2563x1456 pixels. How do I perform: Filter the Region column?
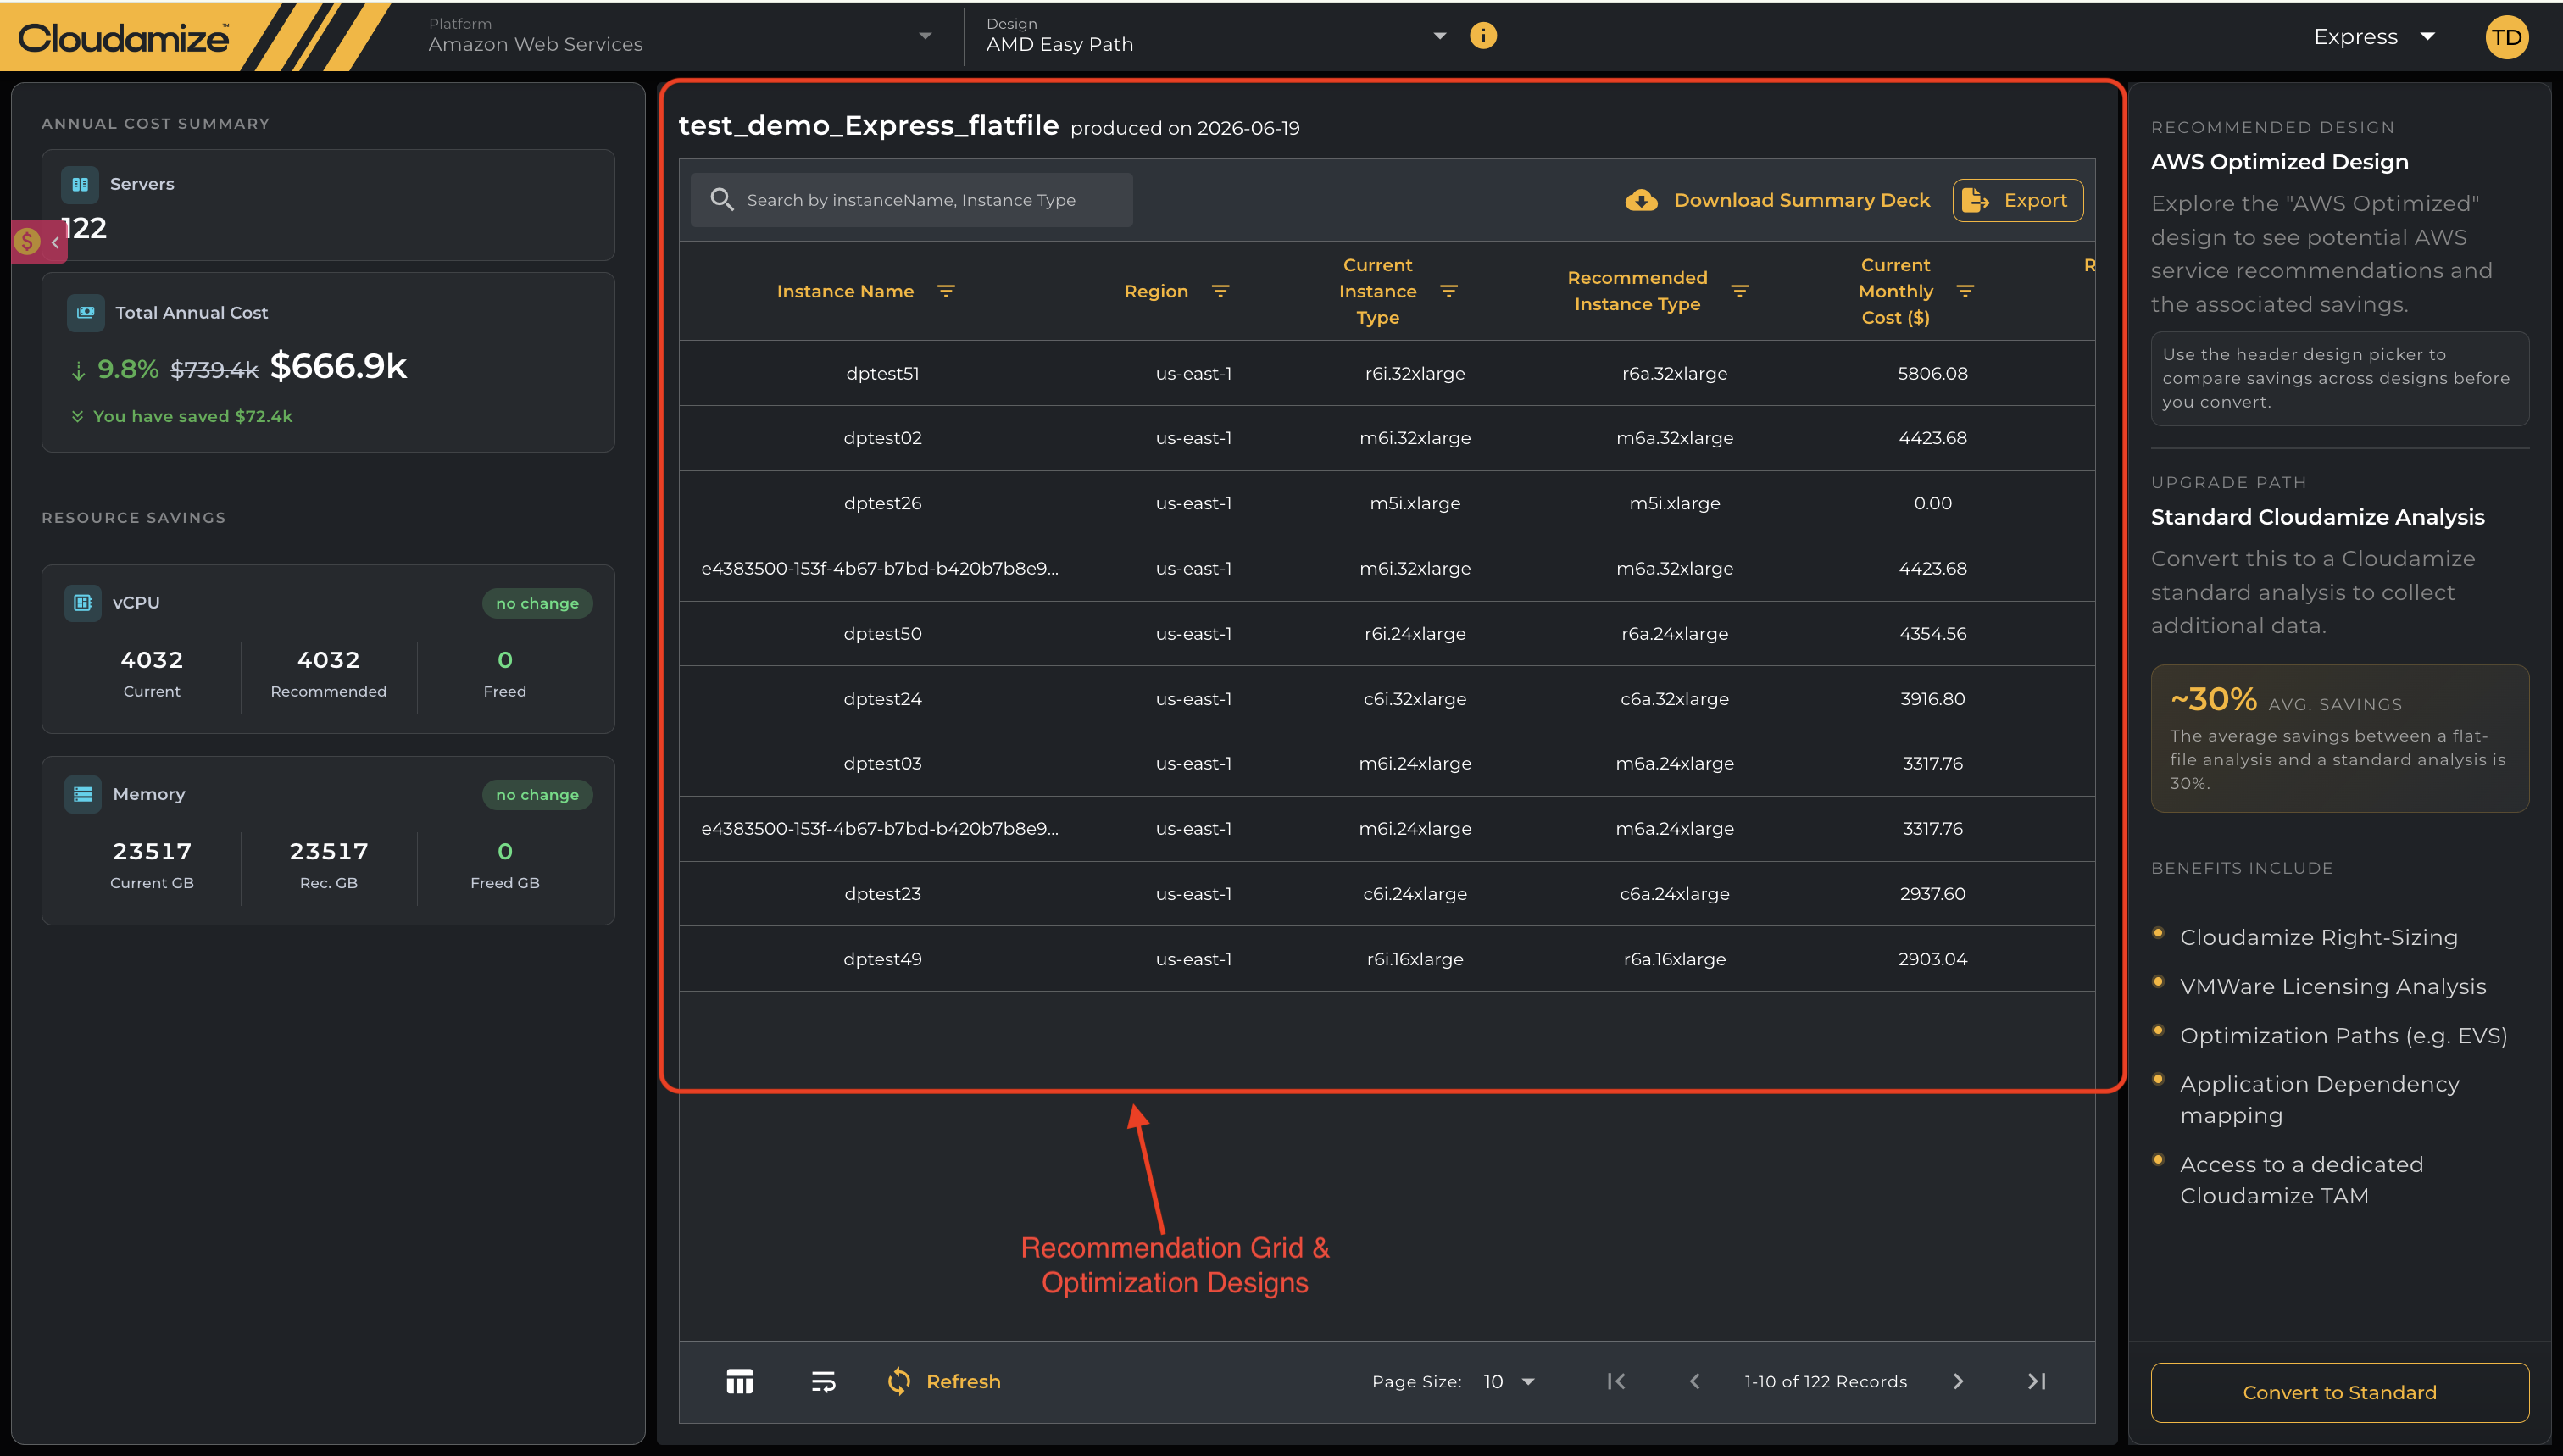tap(1220, 291)
